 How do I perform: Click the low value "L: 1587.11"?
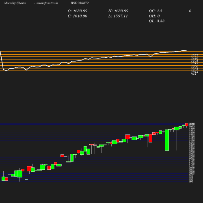(118, 16)
